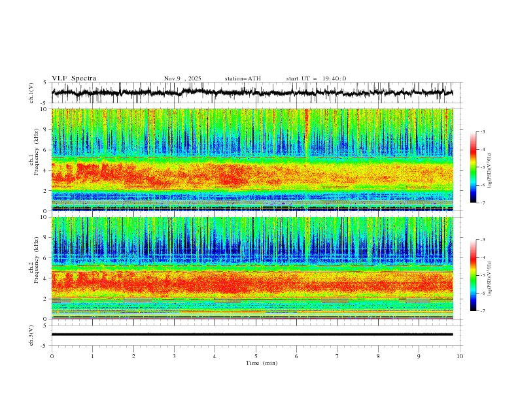Click time axis tick label "7"

(x=337, y=356)
